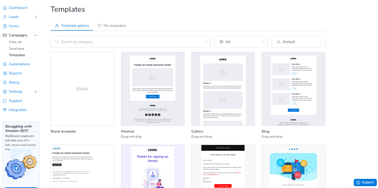Click the Blog template name
Image resolution: width=378 pixels, height=188 pixels.
[265, 131]
